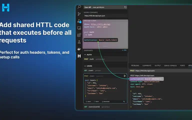Collapse the AUTH endpoint group
The width and height of the screenshot is (192, 120).
[88, 55]
